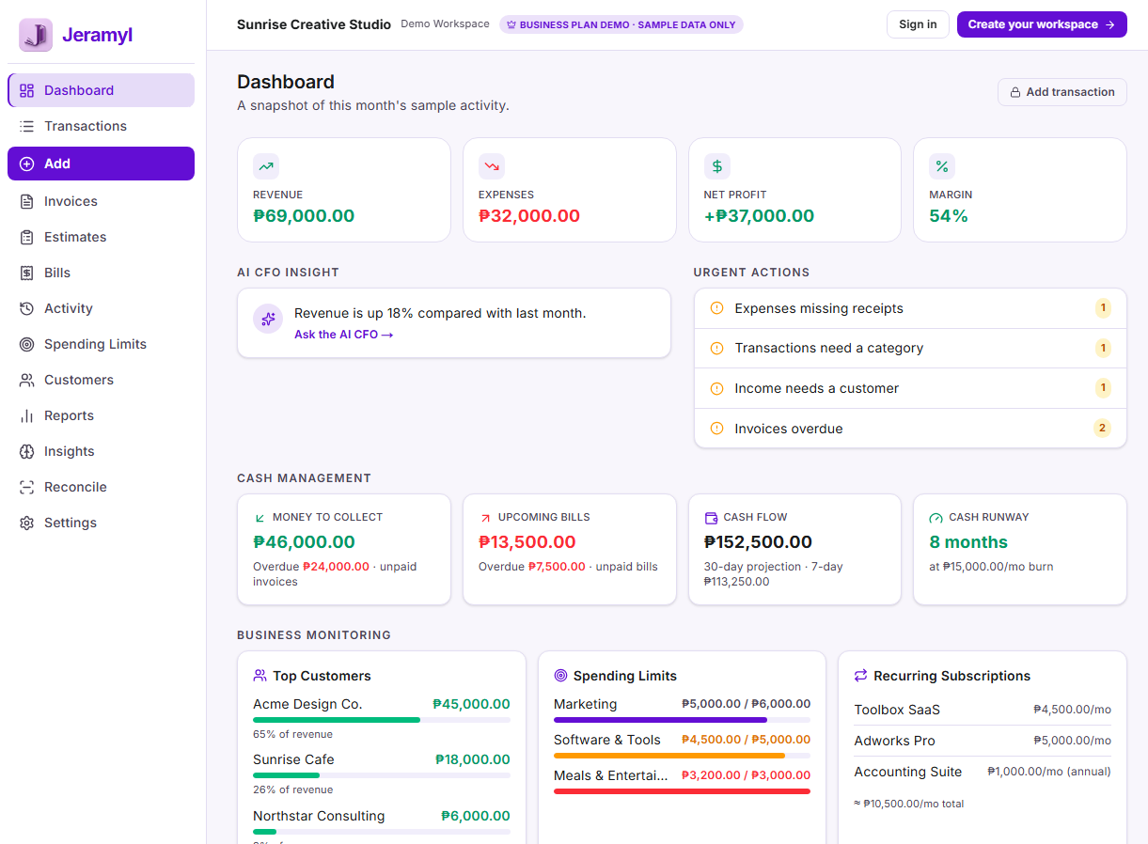The width and height of the screenshot is (1148, 844).
Task: Click the expenses trending-down icon
Action: pyautogui.click(x=492, y=166)
